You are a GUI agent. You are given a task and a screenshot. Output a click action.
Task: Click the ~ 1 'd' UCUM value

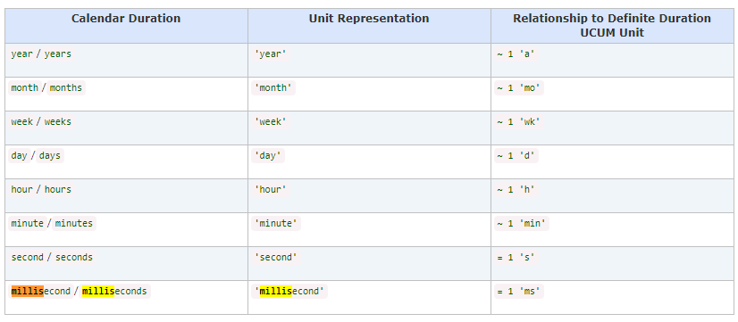(516, 155)
